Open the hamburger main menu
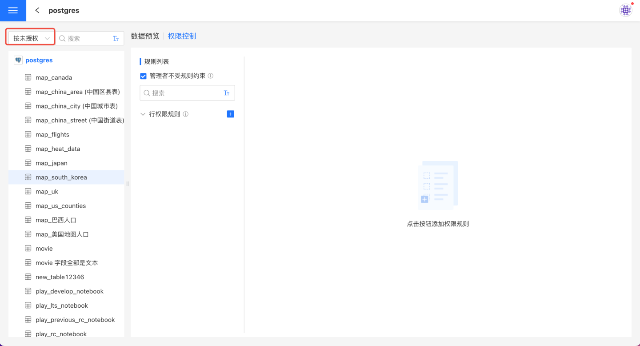 [x=13, y=11]
